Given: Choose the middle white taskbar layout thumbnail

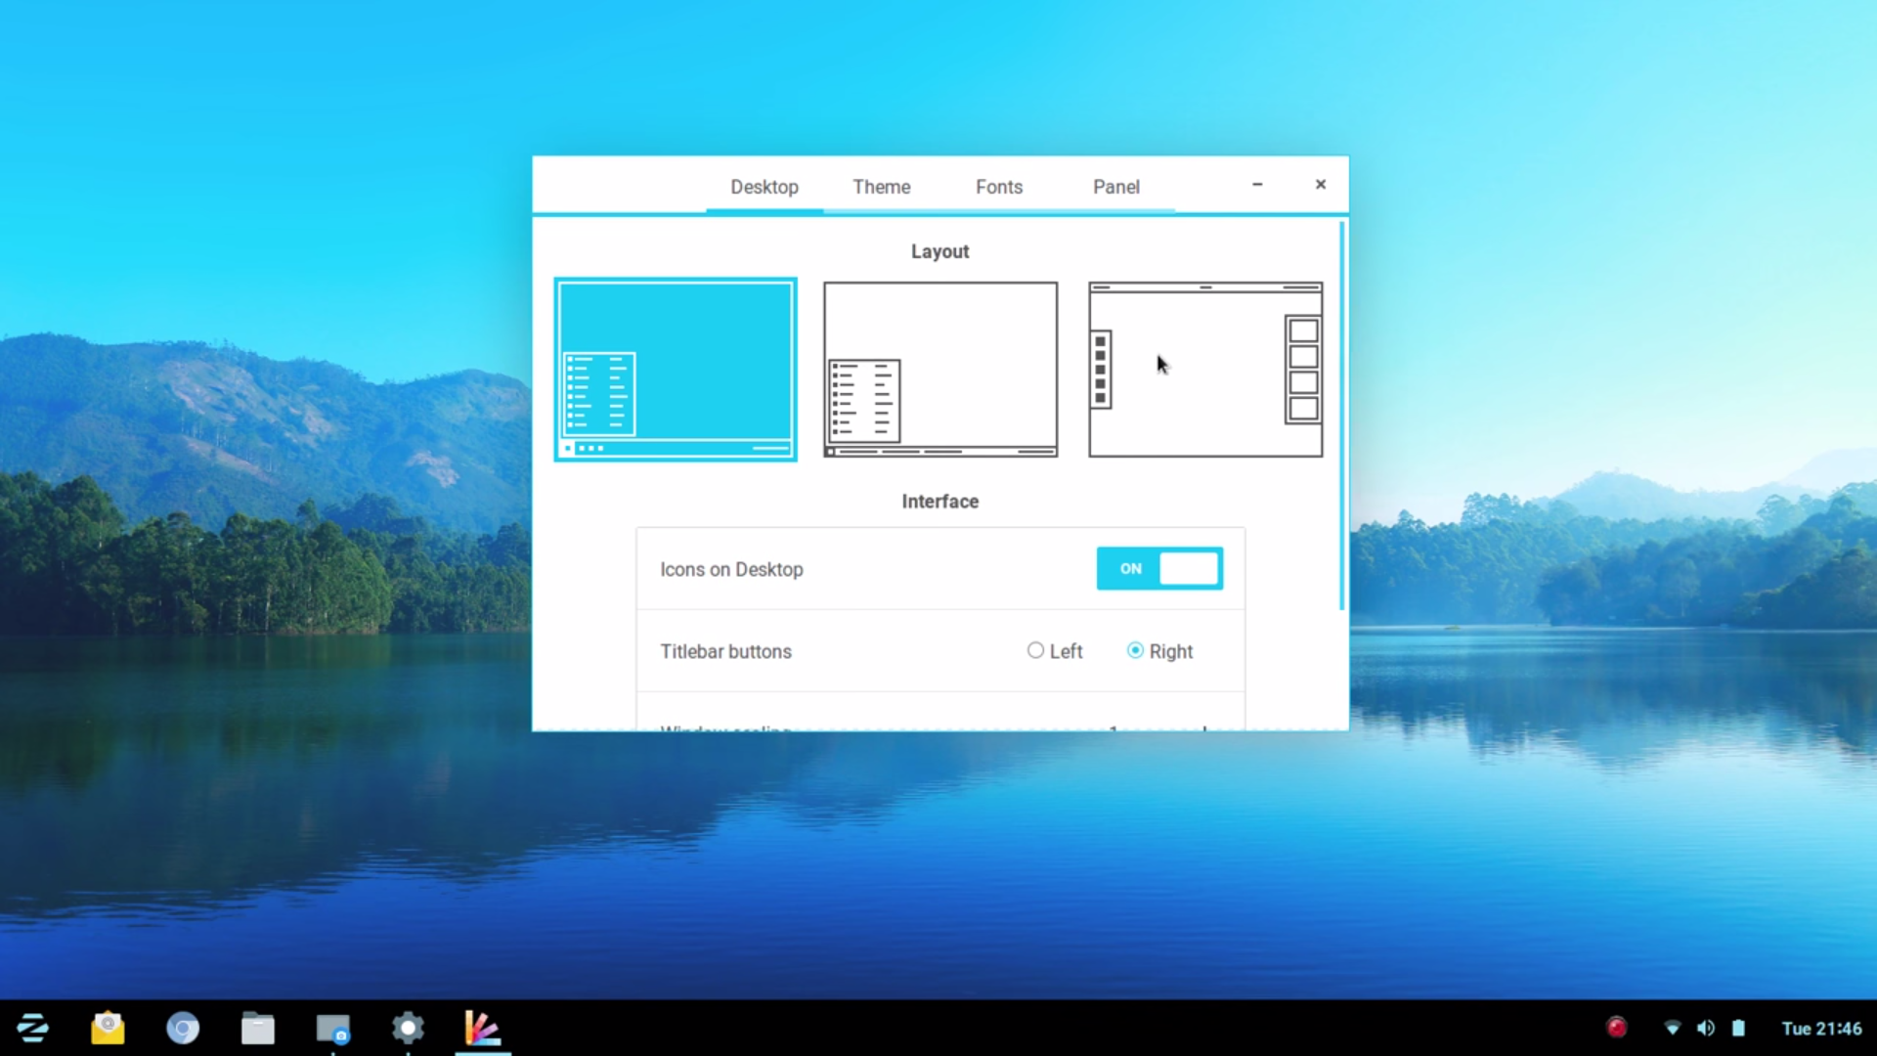Looking at the screenshot, I should click(x=939, y=369).
